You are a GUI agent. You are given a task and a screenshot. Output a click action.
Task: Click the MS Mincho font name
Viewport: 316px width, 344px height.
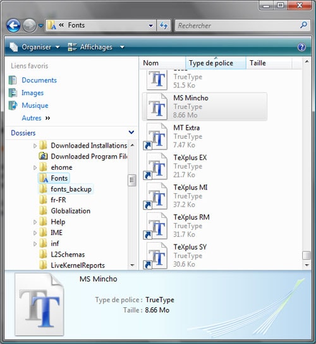tap(191, 98)
